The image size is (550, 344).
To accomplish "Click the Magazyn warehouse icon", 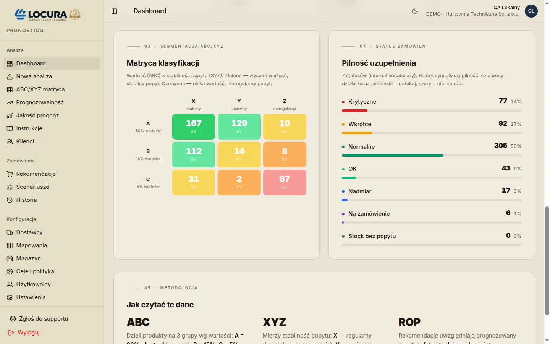I will (10, 258).
